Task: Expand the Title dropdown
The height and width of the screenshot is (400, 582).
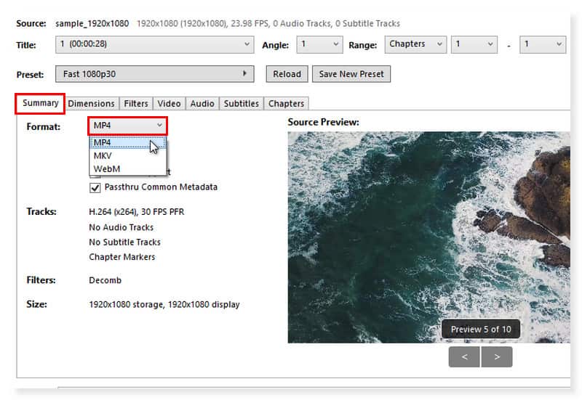Action: click(154, 45)
